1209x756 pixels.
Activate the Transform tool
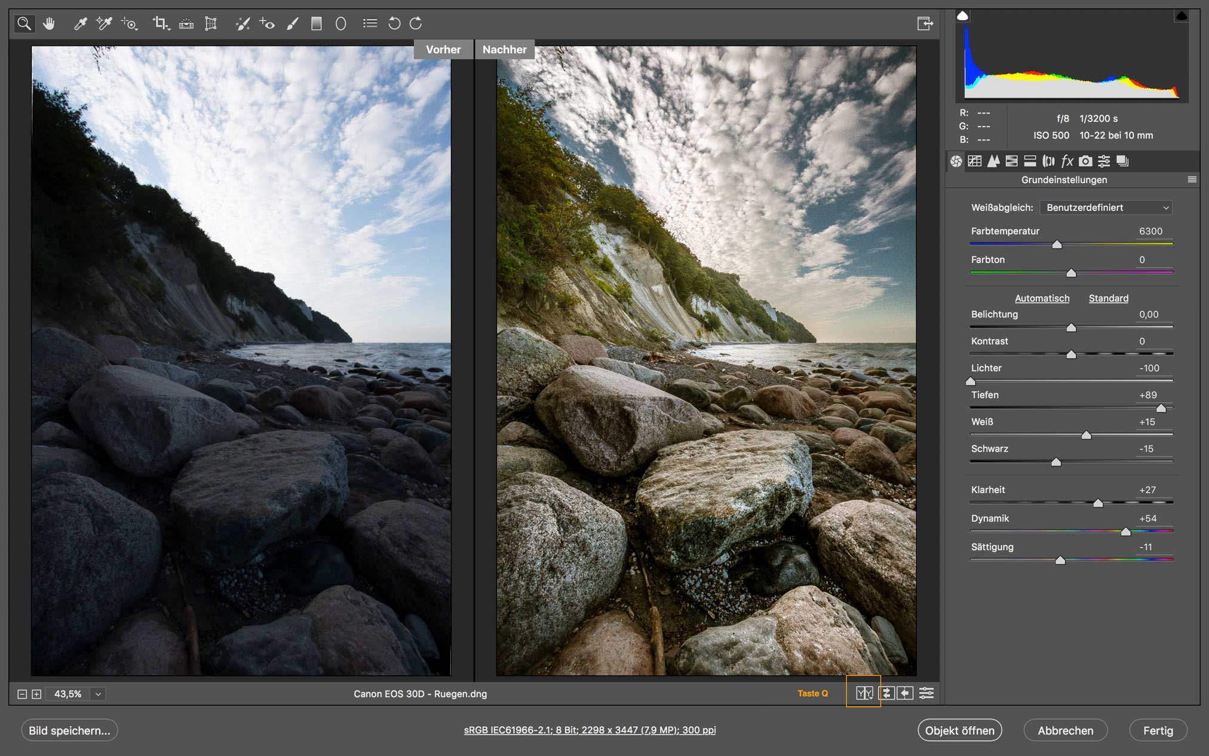pyautogui.click(x=211, y=23)
